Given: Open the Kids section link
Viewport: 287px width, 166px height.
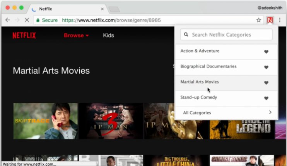Looking at the screenshot, I should click(x=108, y=35).
